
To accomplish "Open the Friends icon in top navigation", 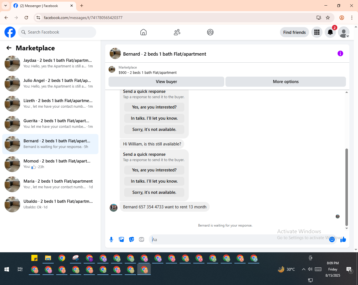I will pyautogui.click(x=177, y=32).
